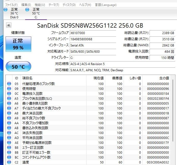Open the ヘルプ(H) menu

pyautogui.click(x=85, y=5)
